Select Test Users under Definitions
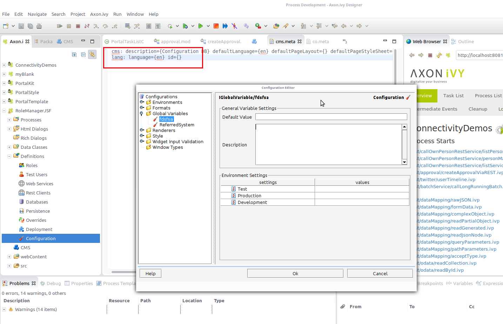 36,174
